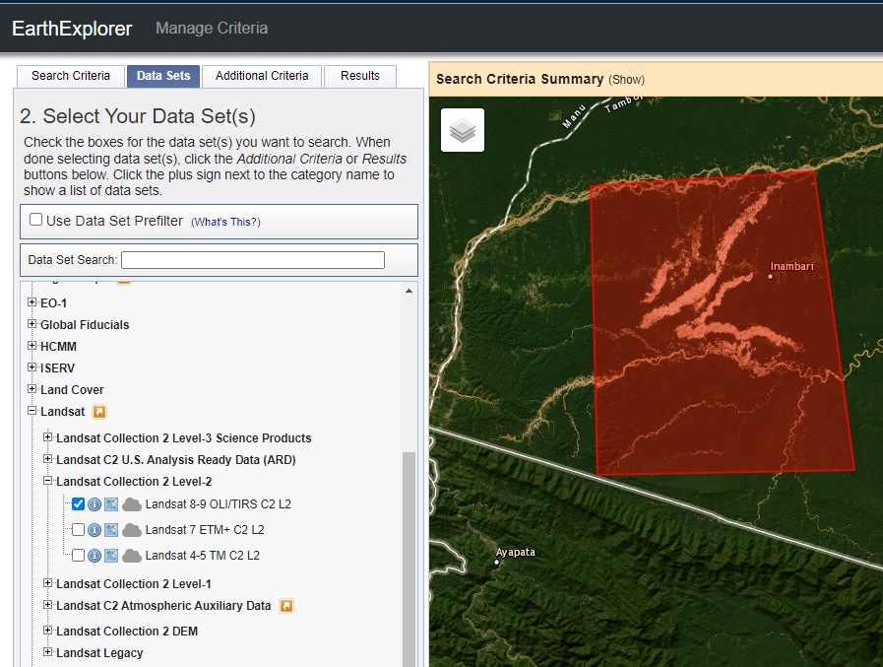Click the "Landsat Collection 2 DEM" group name
This screenshot has height=667, width=883.
pyautogui.click(x=127, y=632)
